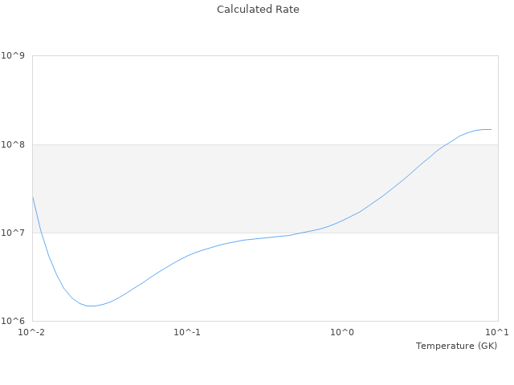Select the curve point above the 10^-1 tick
Viewport: 514px width, 385px height.
[187, 255]
